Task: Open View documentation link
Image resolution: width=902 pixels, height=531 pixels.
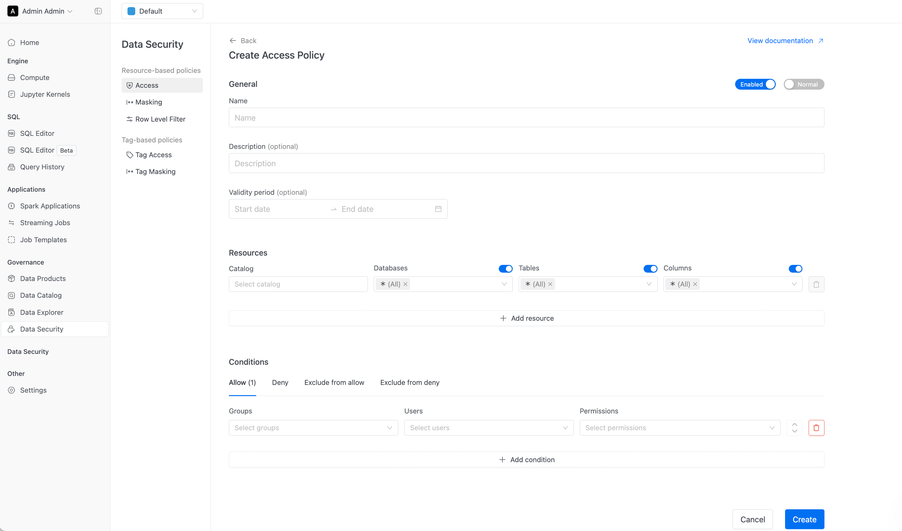Action: pos(785,41)
